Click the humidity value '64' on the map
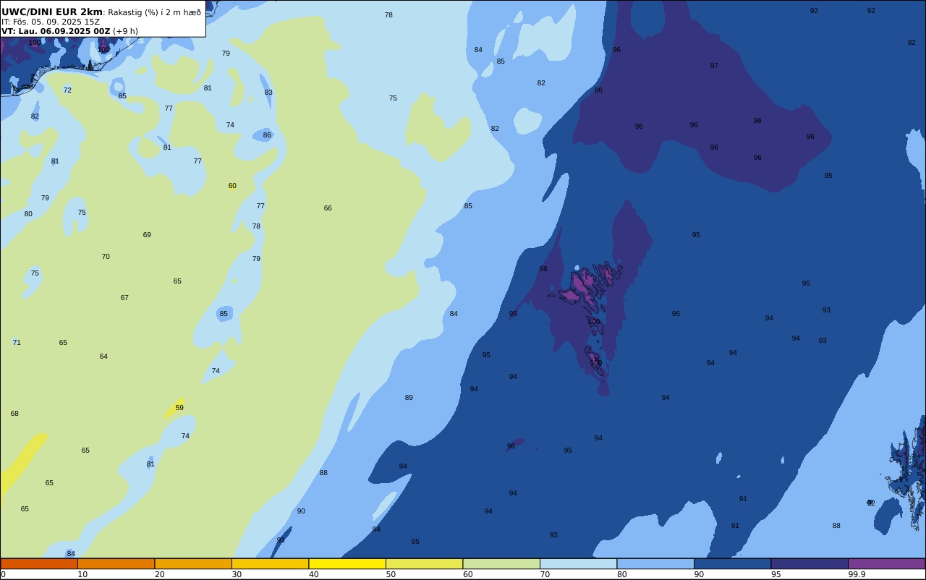Viewport: 926px width, 580px height. point(103,357)
